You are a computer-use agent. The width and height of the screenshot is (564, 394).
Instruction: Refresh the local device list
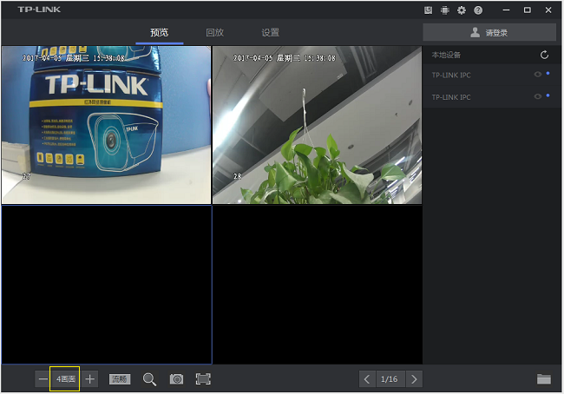coord(544,55)
